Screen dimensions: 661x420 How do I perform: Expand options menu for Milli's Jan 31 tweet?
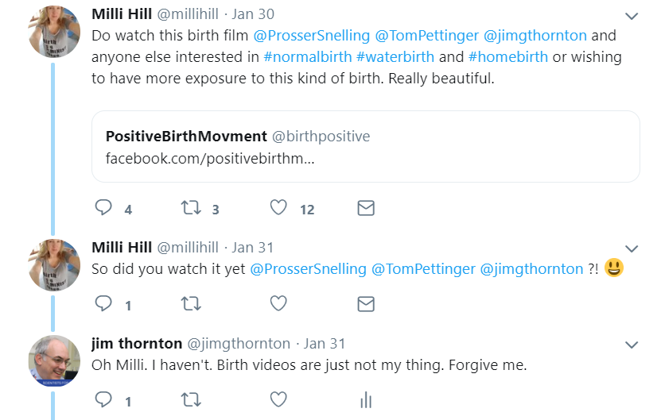click(x=632, y=249)
